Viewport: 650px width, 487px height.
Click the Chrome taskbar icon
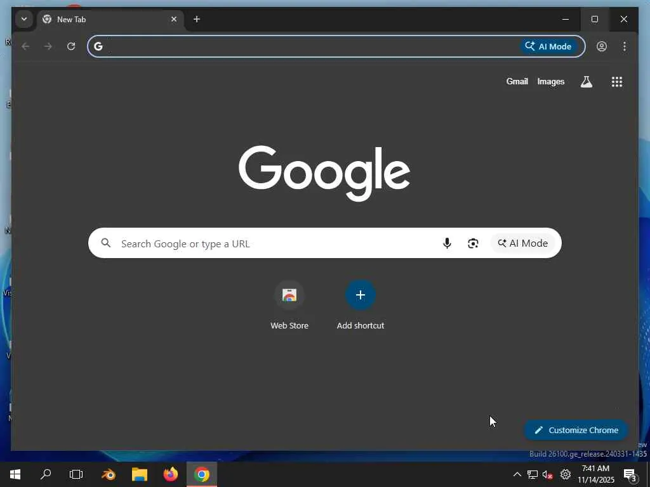tap(202, 474)
